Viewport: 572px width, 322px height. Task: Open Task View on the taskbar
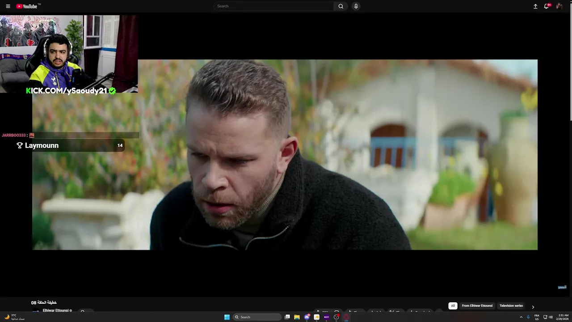(287, 317)
